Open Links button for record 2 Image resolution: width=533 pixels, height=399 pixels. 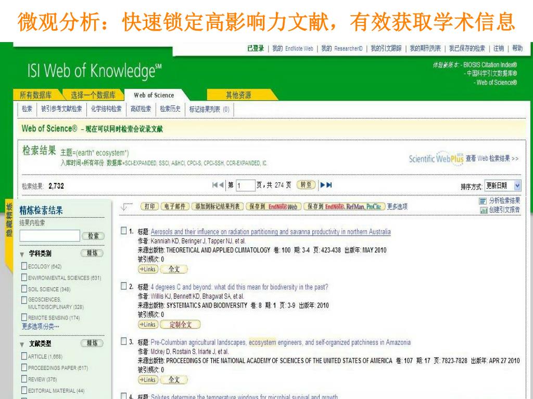147,324
